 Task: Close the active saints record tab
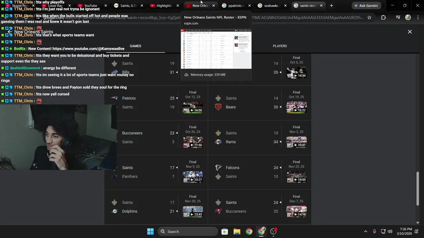click(321, 6)
